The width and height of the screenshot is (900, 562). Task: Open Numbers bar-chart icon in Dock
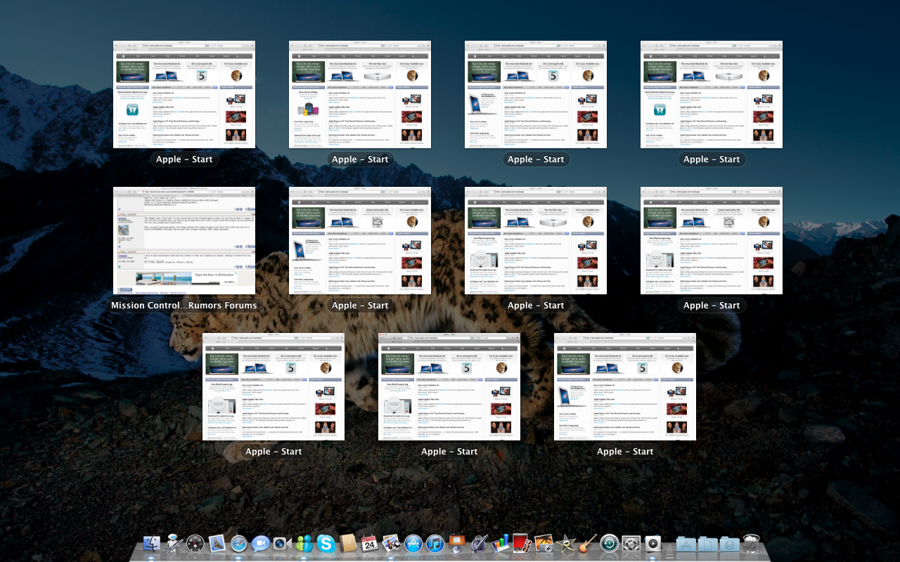click(501, 544)
